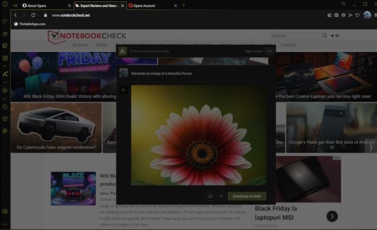Open the Black Friday laptopuri MSI ad
The height and width of the screenshot is (230, 377).
click(276, 213)
